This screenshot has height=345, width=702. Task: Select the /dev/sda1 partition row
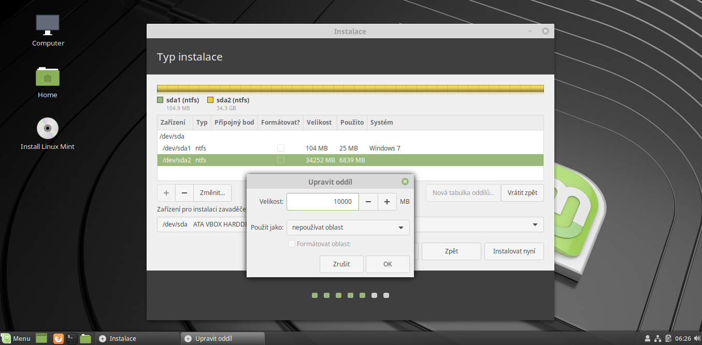click(350, 148)
